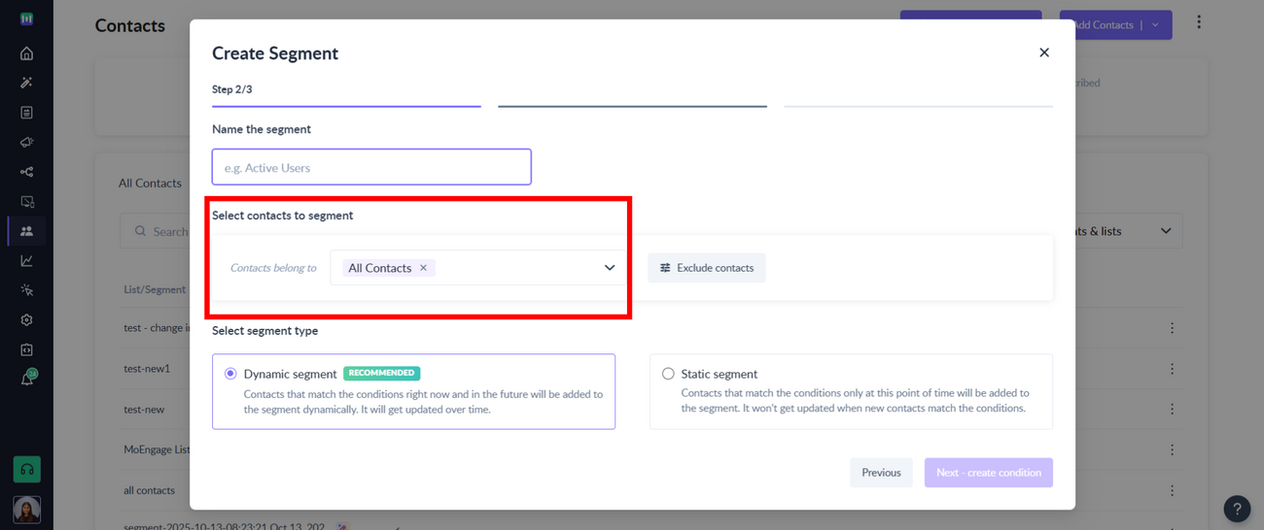This screenshot has width=1264, height=530.
Task: Open the Add Contacts dropdown arrow
Action: click(1155, 25)
